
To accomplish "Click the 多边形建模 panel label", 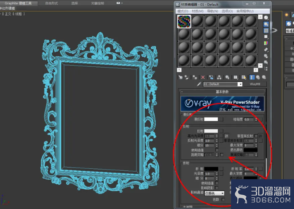I will click(8, 8).
